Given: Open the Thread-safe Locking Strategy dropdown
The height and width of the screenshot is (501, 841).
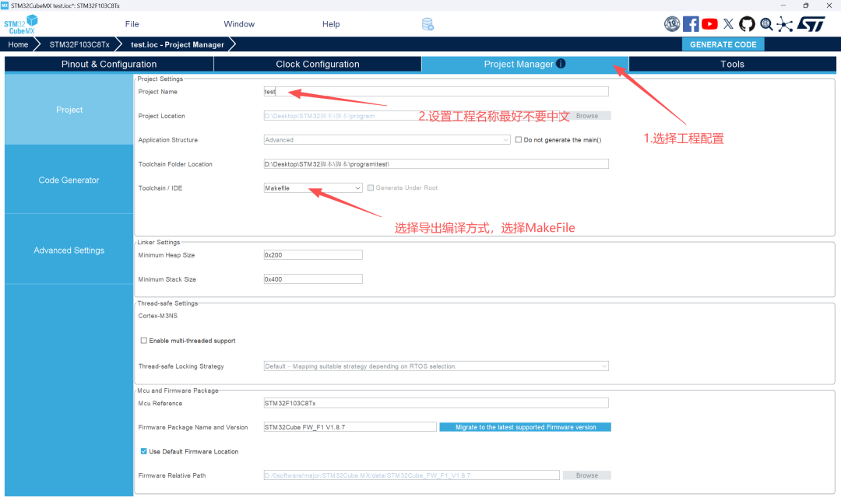Looking at the screenshot, I should coord(436,366).
